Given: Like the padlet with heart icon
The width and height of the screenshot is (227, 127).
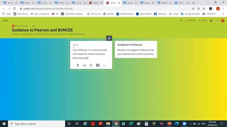Looking at the screenshot, I should [x=181, y=20].
